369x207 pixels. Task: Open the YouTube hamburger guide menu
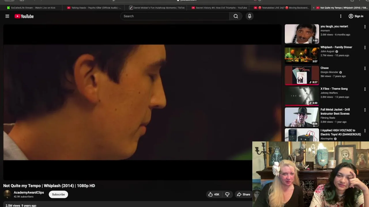pos(7,16)
